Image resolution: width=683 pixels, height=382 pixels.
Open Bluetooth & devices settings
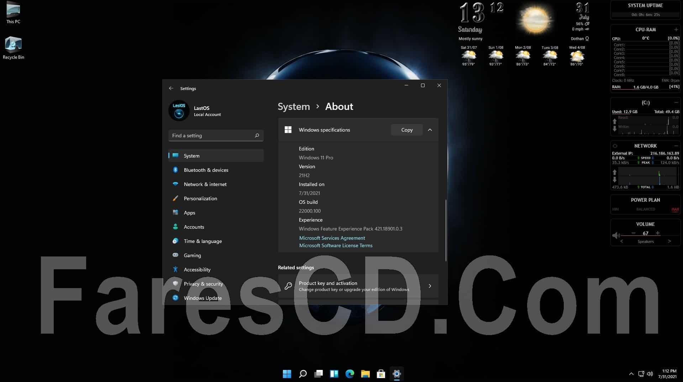(x=216, y=170)
